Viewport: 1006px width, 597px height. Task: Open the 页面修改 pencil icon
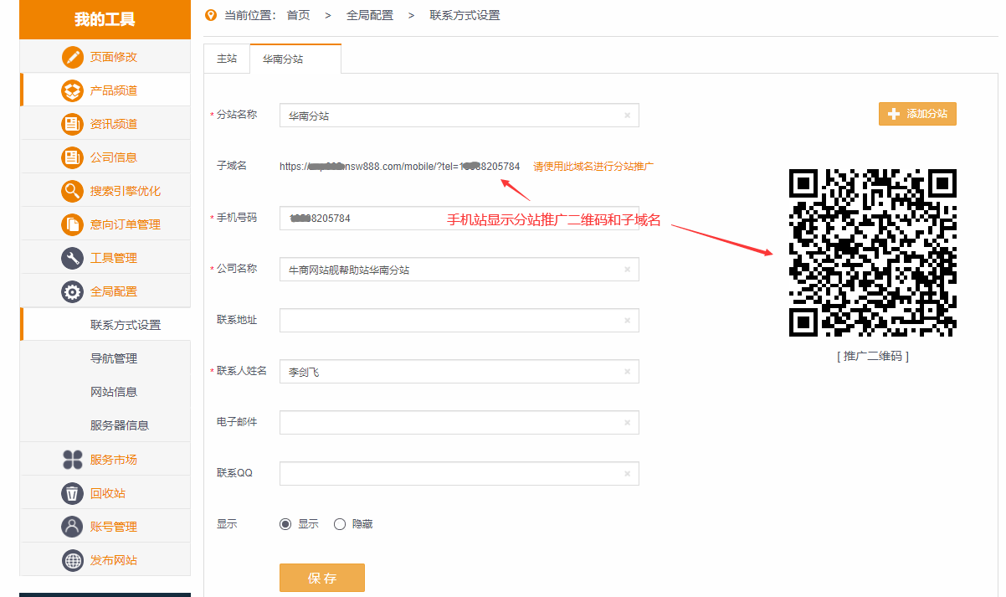(73, 57)
